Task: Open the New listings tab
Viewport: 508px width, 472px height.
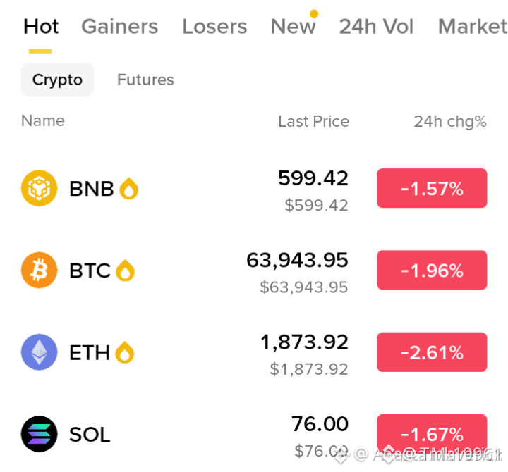Action: [x=294, y=27]
